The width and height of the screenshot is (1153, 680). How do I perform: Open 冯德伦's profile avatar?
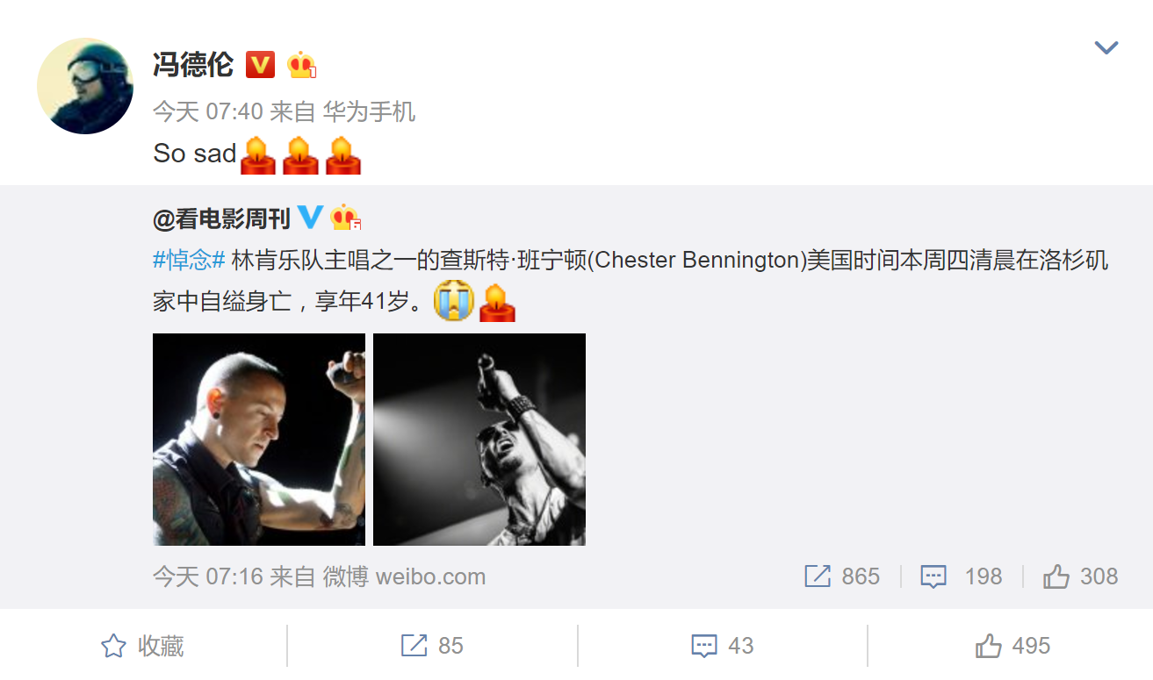pos(85,86)
